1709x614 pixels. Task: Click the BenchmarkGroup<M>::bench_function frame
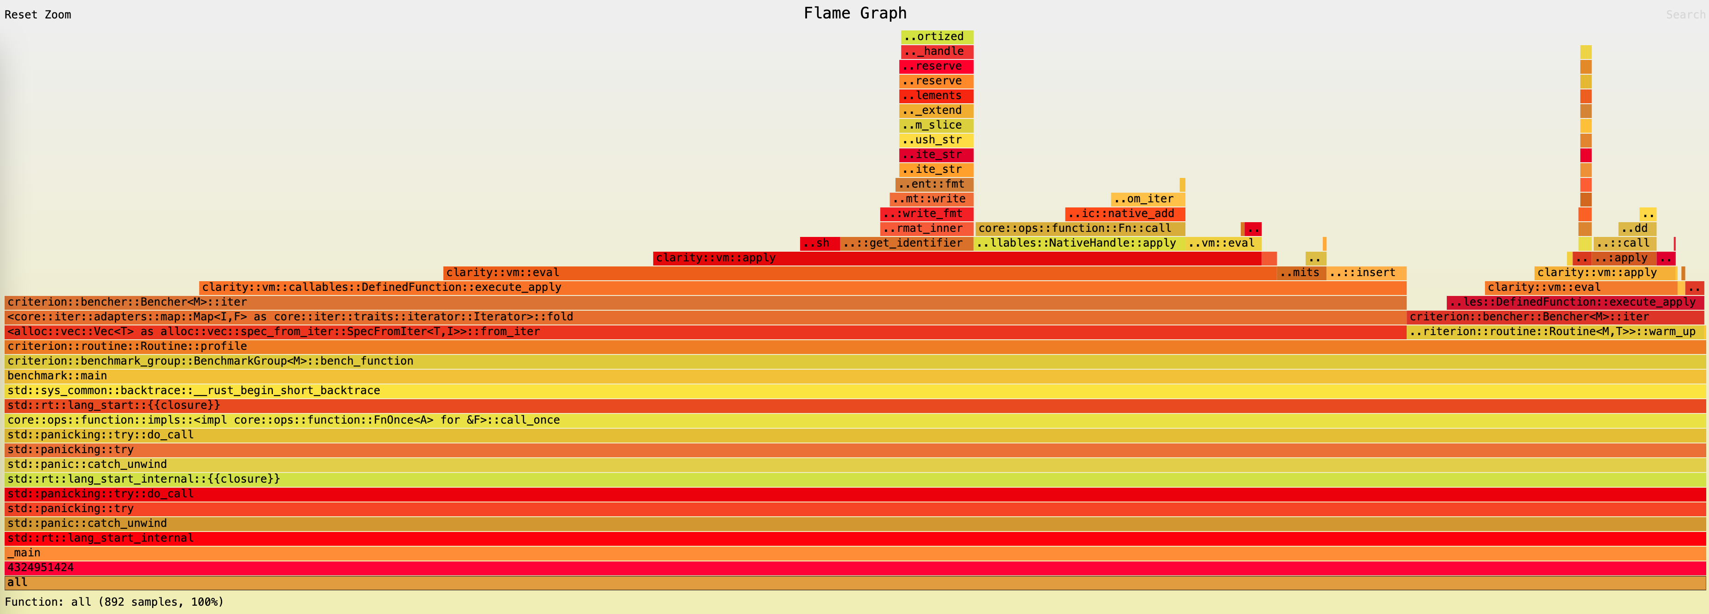[x=854, y=361]
